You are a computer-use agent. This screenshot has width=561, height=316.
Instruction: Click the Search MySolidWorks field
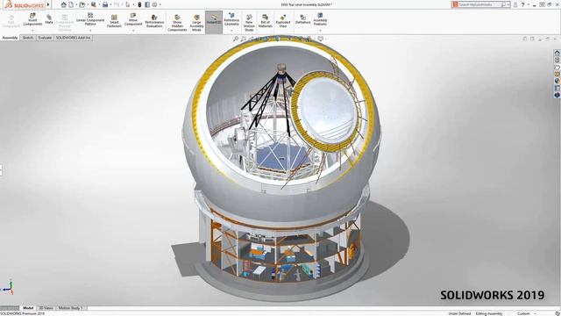(x=479, y=4)
